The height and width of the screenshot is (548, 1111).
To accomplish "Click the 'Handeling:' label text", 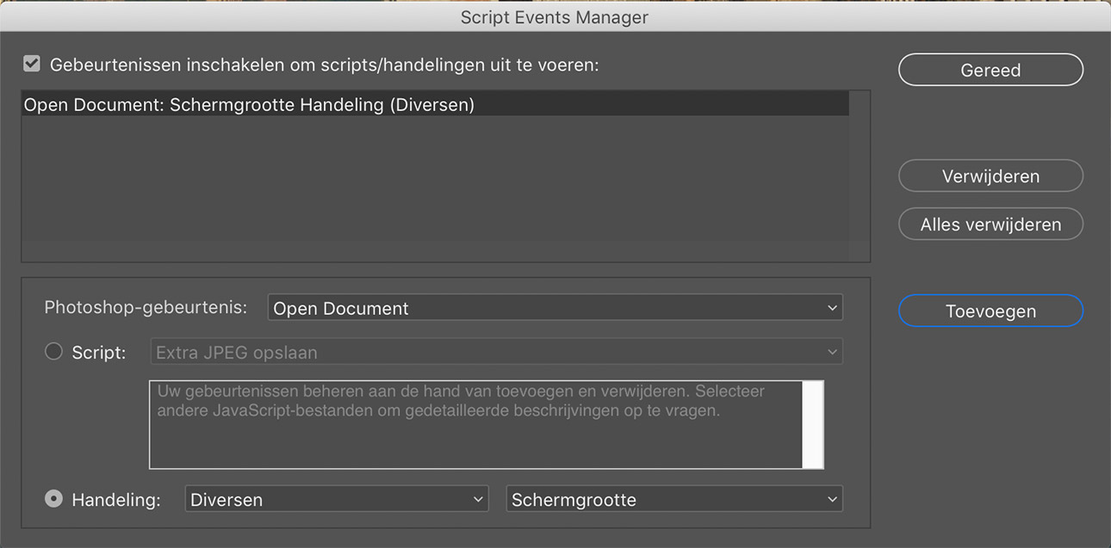I will pos(116,500).
